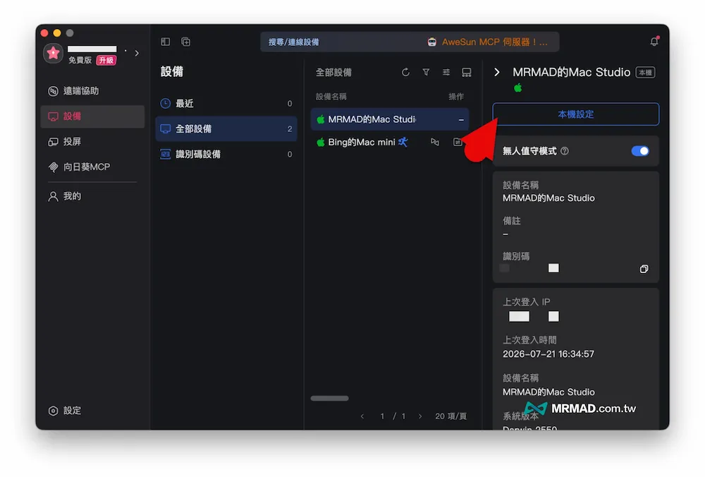The height and width of the screenshot is (477, 705).
Task: Toggle 無人值守模式 switch
Action: click(640, 151)
